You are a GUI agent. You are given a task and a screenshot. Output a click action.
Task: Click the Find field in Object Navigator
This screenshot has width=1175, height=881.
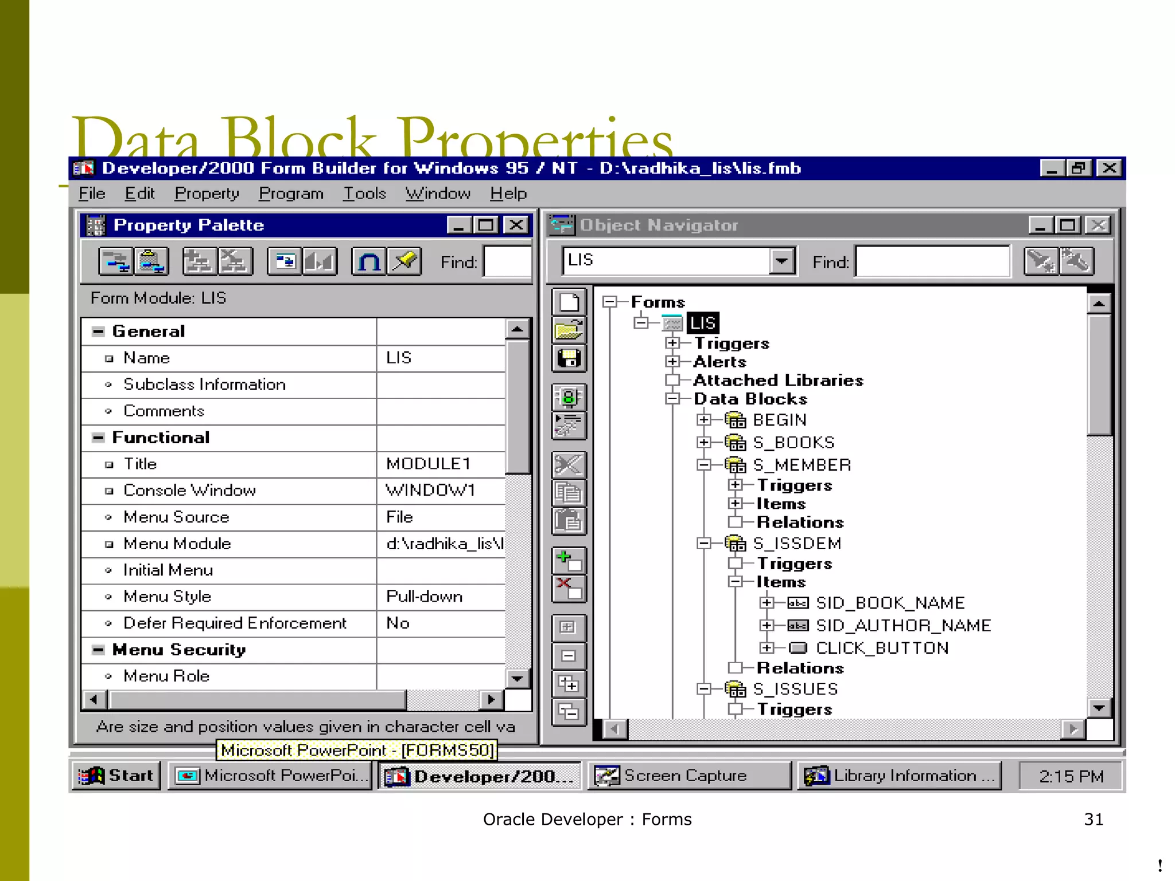tap(932, 262)
